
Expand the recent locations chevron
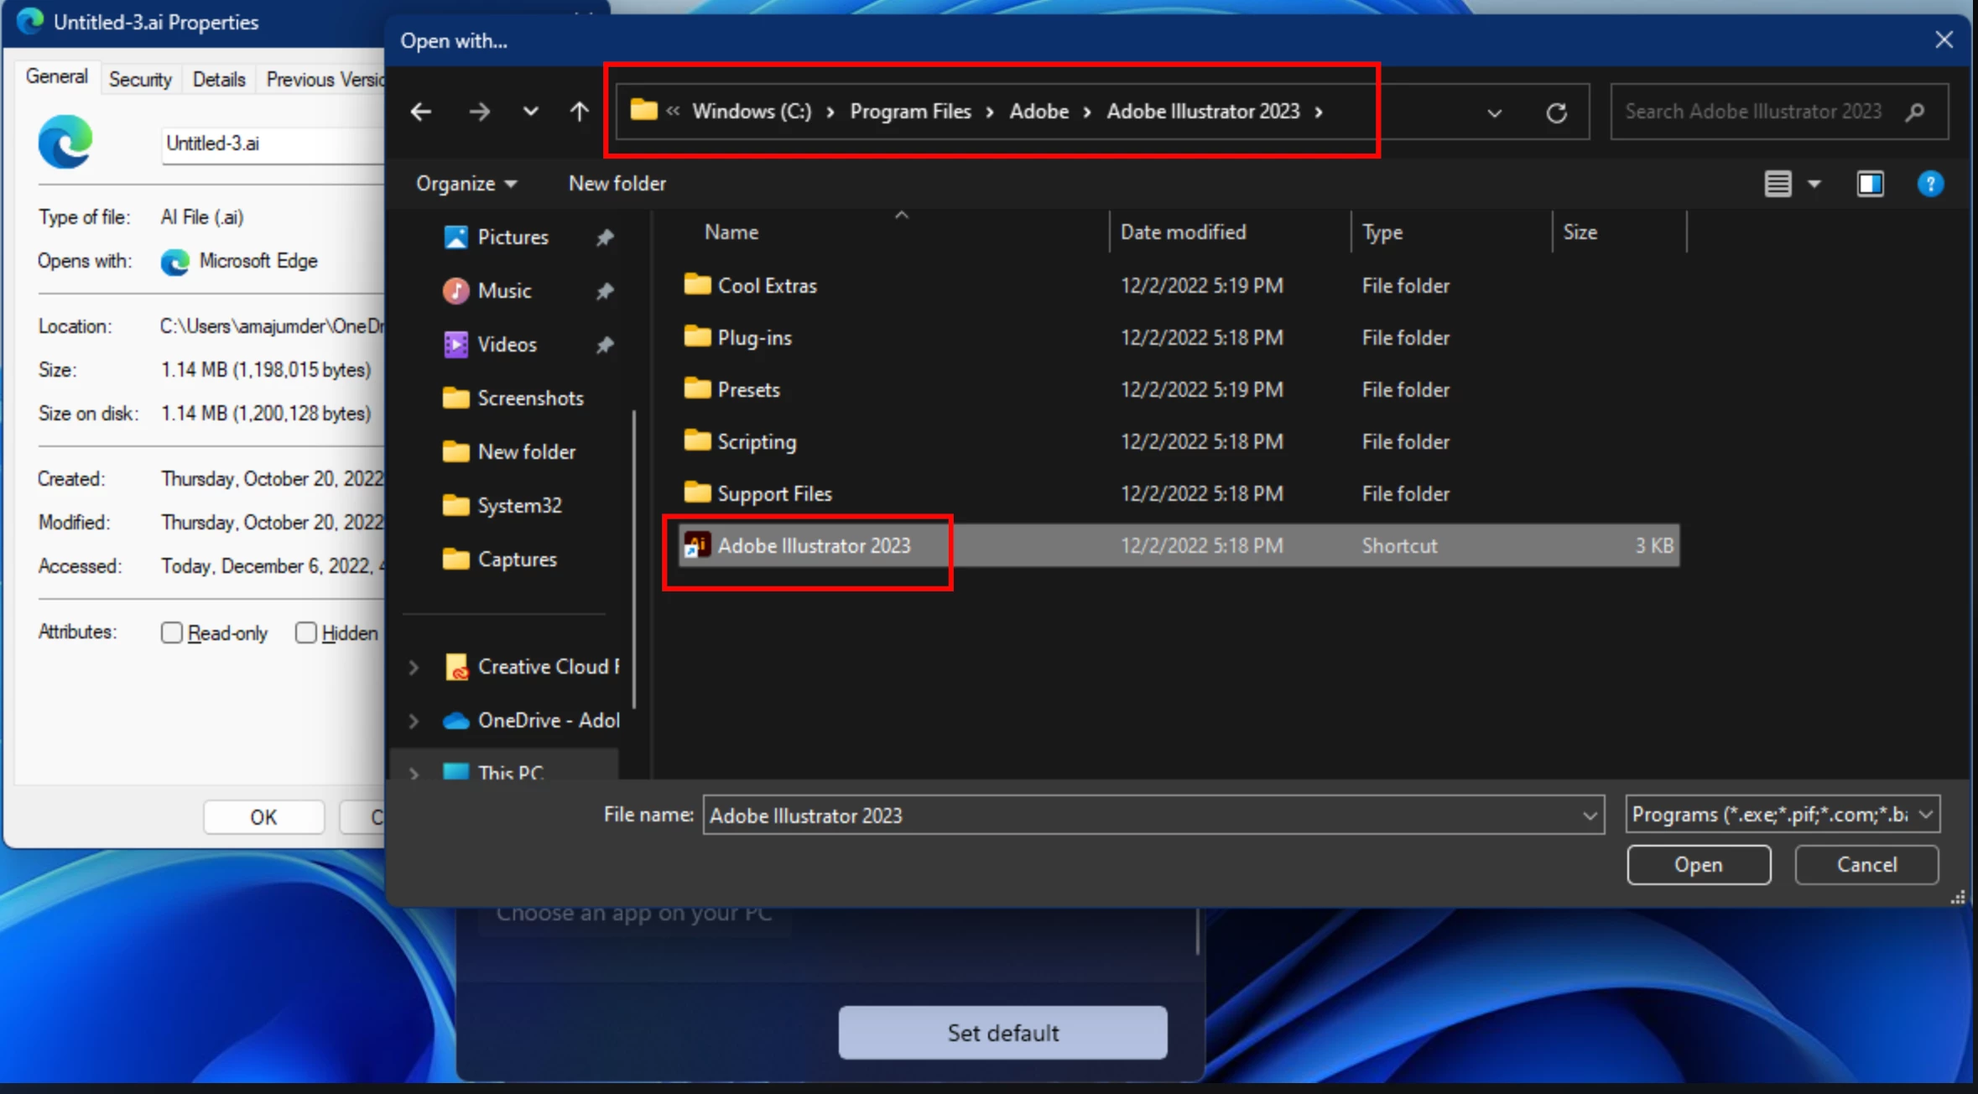point(530,112)
